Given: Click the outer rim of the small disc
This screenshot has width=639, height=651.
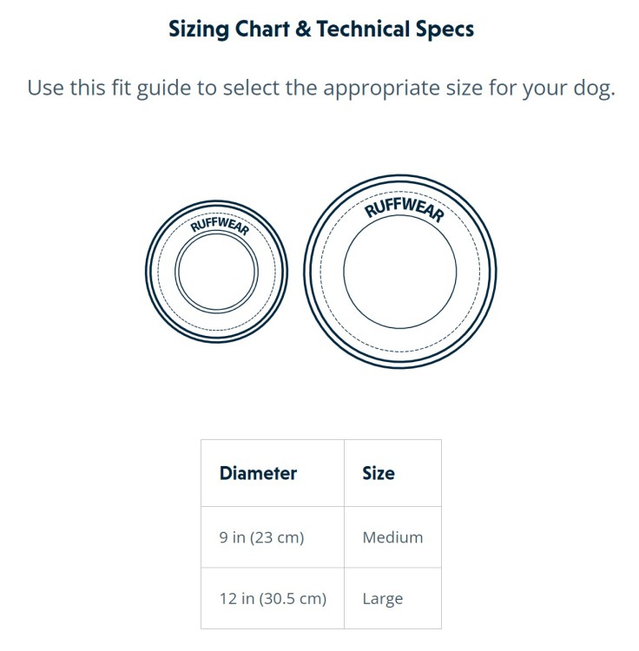Looking at the screenshot, I should pyautogui.click(x=216, y=202).
